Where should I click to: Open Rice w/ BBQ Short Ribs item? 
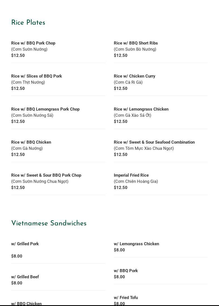(136, 43)
